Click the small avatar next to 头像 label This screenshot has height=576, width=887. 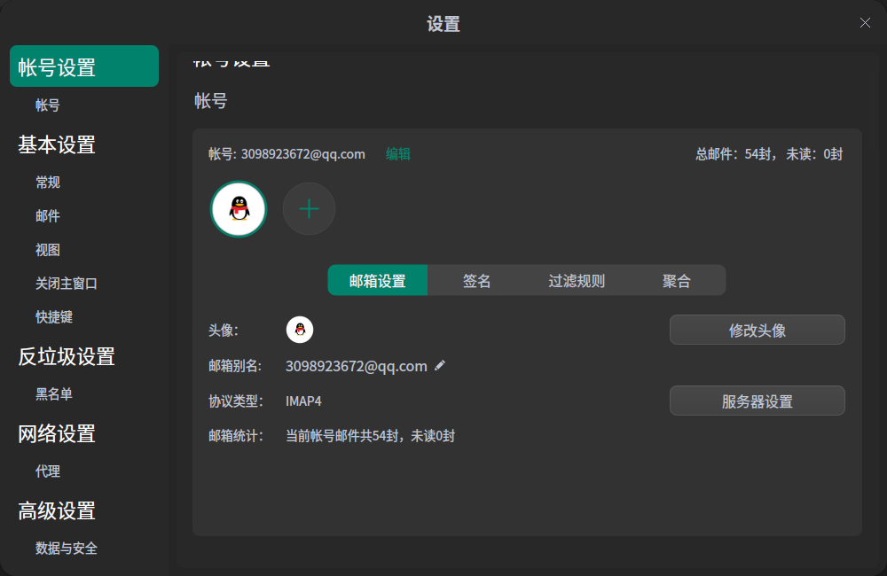[300, 329]
